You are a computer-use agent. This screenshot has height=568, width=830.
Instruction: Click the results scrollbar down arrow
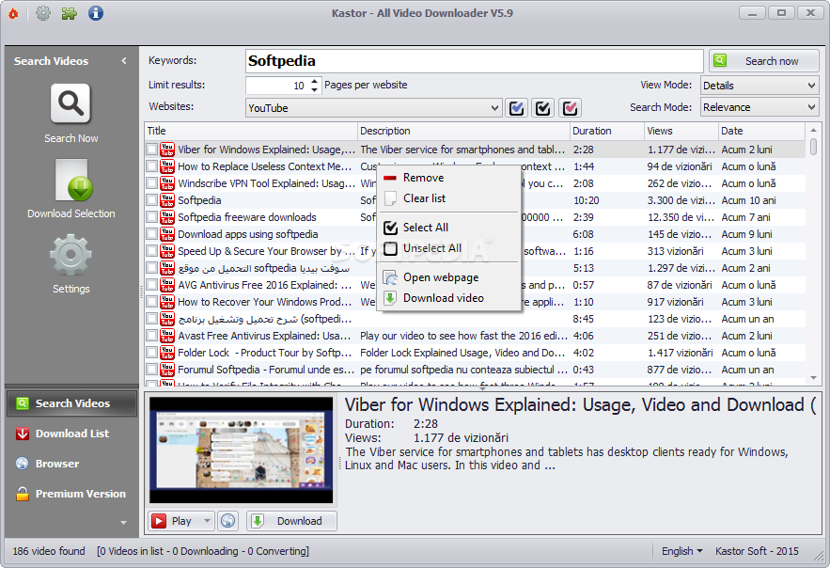pyautogui.click(x=813, y=378)
